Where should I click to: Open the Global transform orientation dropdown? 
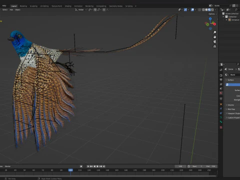[81, 10]
